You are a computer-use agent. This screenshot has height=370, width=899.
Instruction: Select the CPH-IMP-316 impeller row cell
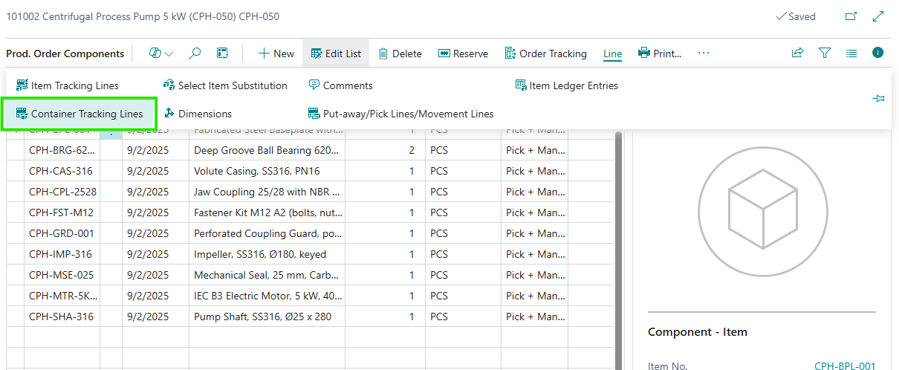tap(61, 254)
